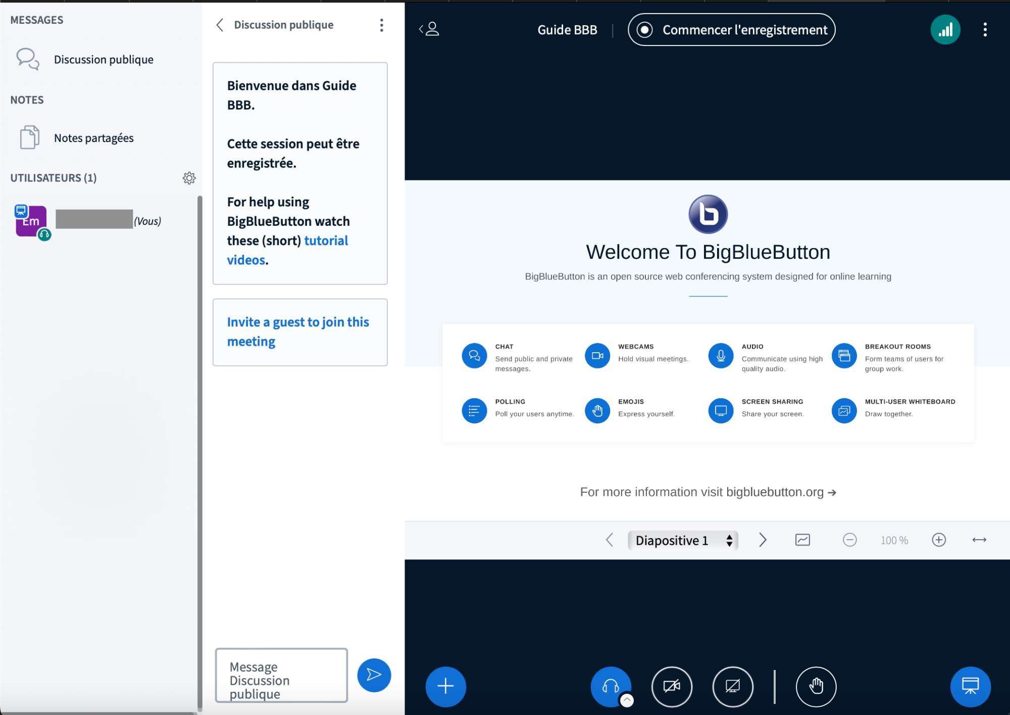Click the user list vertical scrollbar
Screen dimensions: 1010x715
tap(199, 453)
